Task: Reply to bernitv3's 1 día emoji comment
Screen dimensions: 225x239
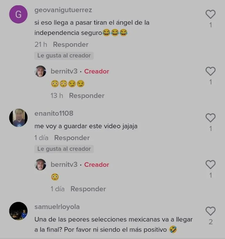Action: pos(88,189)
